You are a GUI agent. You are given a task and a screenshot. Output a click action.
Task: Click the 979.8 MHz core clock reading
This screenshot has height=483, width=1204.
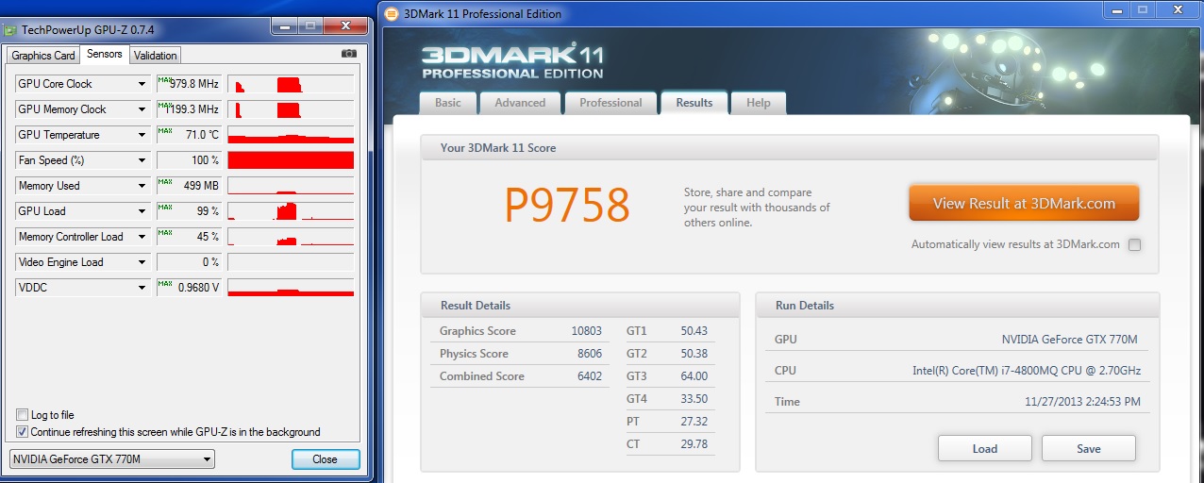click(x=194, y=84)
